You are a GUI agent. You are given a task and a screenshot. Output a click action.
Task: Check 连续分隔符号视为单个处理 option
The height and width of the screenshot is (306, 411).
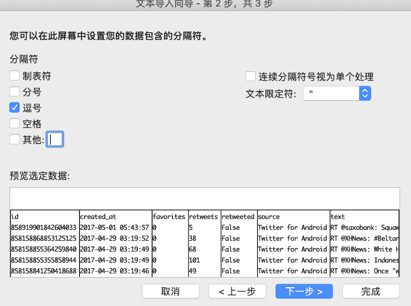[251, 77]
